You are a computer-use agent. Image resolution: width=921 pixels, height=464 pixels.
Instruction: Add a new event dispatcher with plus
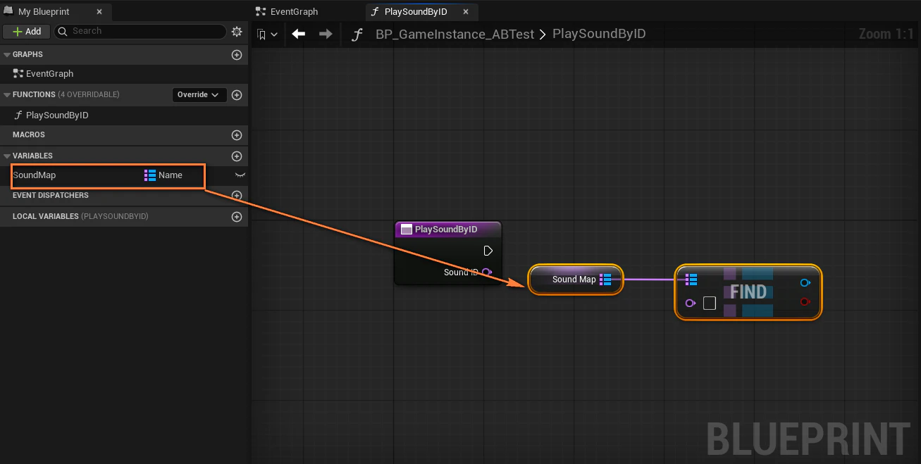click(x=237, y=196)
